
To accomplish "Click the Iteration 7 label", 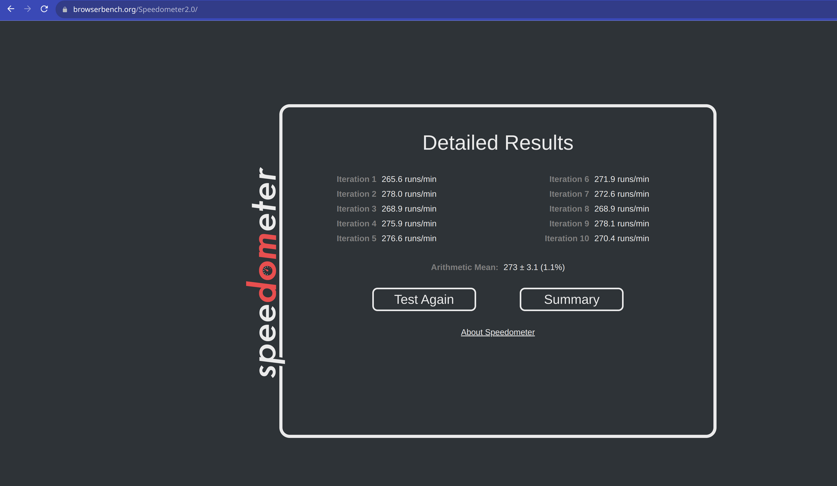I will [x=569, y=194].
